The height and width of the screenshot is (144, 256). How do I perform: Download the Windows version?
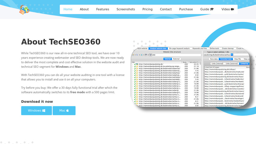(x=36, y=111)
